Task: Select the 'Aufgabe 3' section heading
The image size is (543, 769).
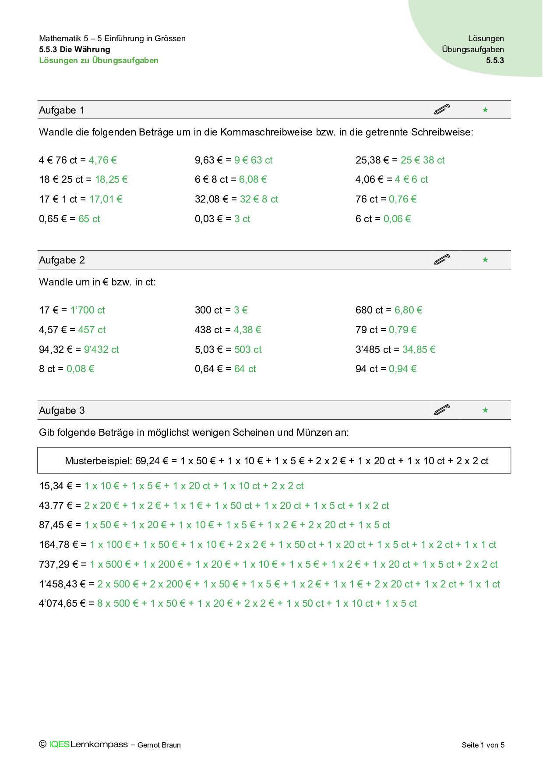Action: (x=62, y=411)
